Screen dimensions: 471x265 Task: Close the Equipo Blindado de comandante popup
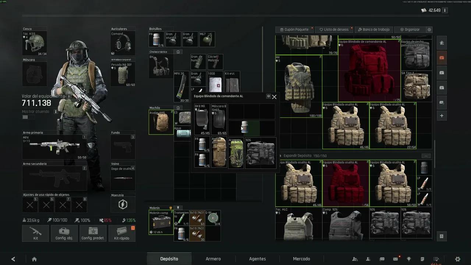[x=274, y=97]
